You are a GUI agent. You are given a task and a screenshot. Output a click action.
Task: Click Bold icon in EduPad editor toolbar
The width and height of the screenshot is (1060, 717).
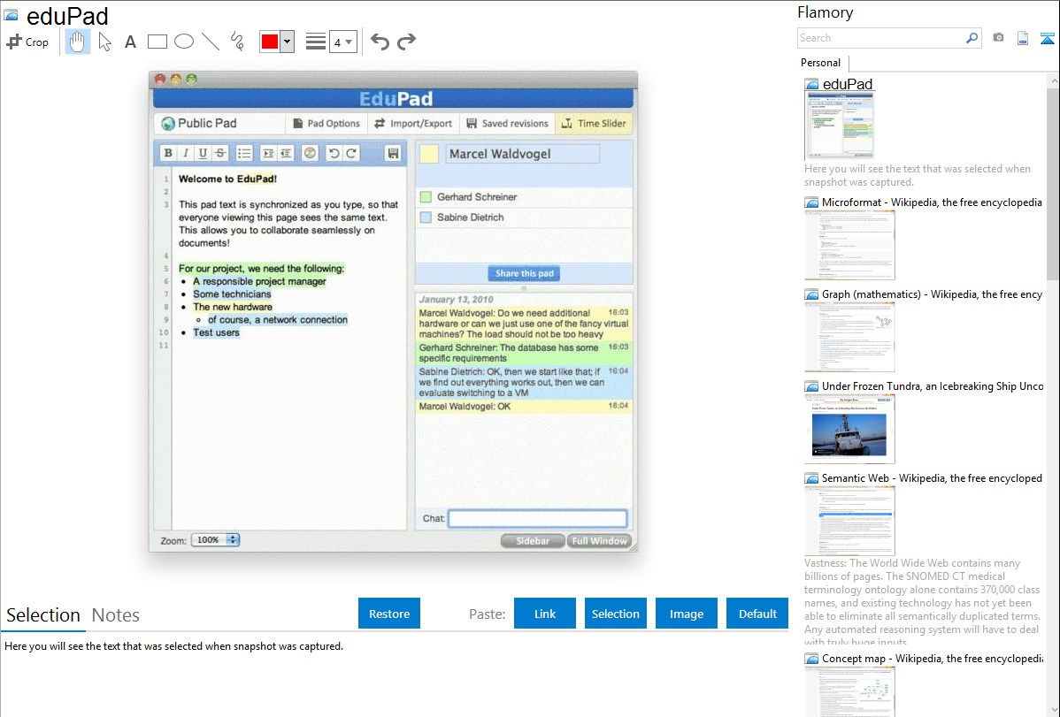pyautogui.click(x=167, y=154)
